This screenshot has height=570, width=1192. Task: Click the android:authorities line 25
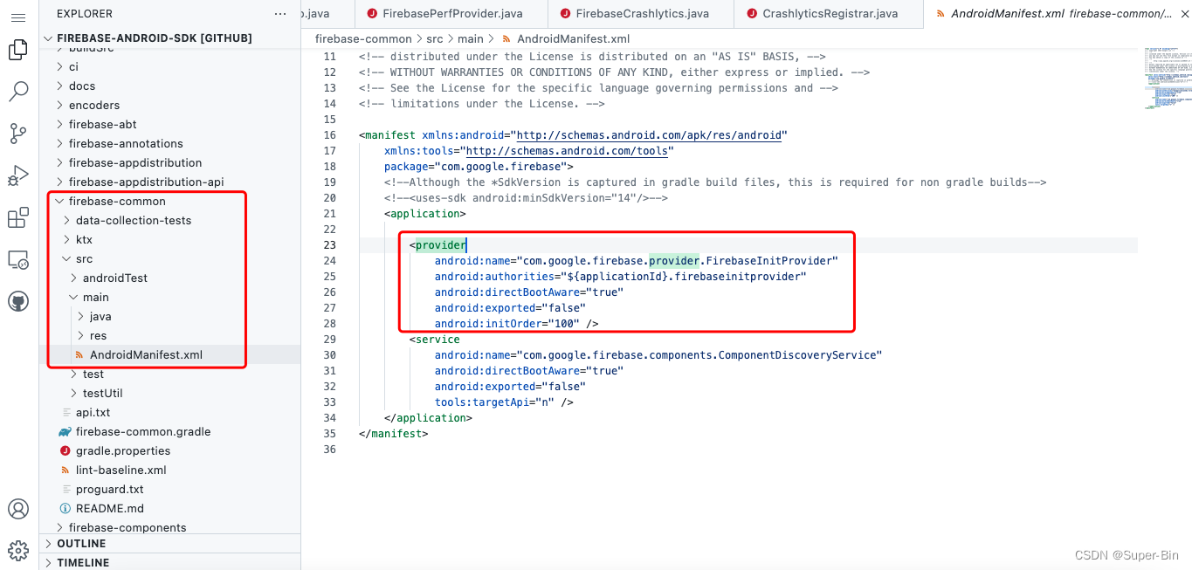[620, 277]
